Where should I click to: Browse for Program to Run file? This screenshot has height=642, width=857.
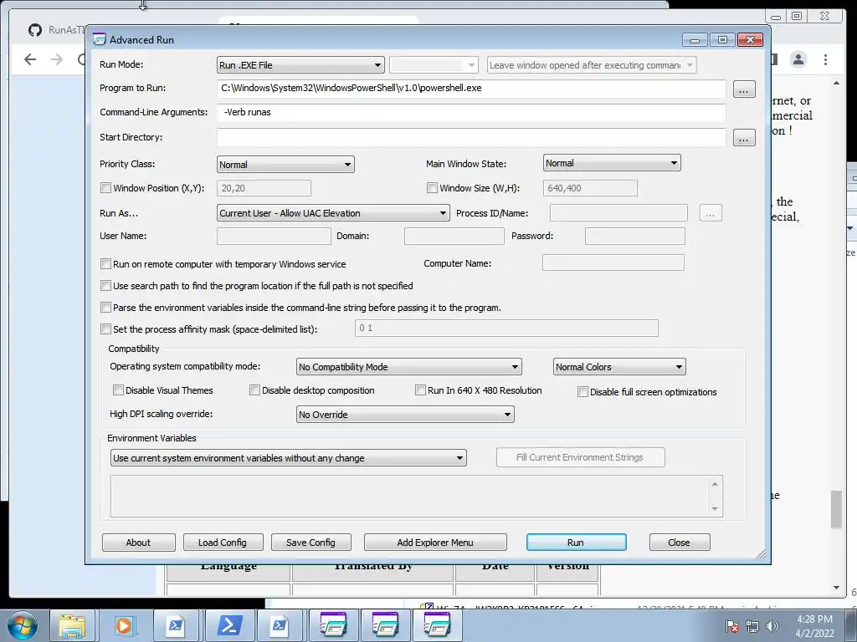click(x=744, y=89)
